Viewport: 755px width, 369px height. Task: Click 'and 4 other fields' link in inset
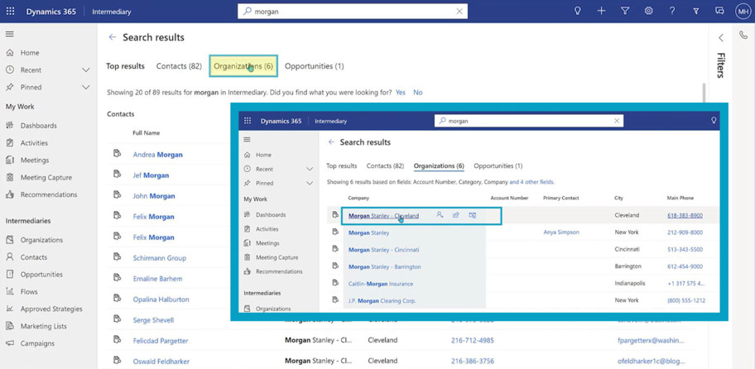531,182
